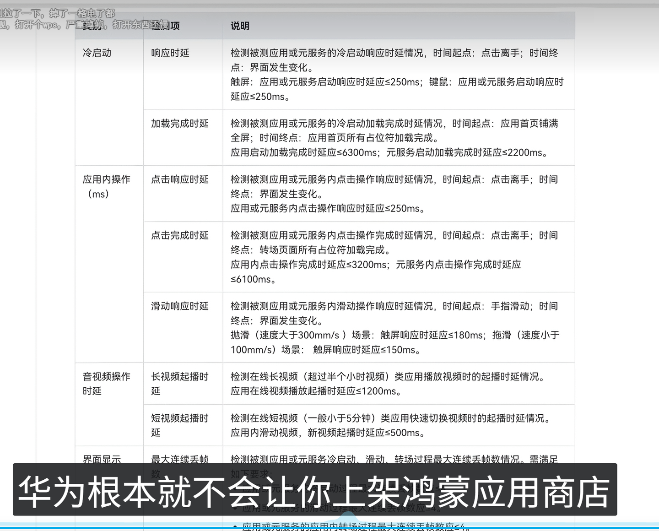Screen dimensions: 659x531
Task: Click the 点击响应时延 test item cell
Action: point(183,194)
